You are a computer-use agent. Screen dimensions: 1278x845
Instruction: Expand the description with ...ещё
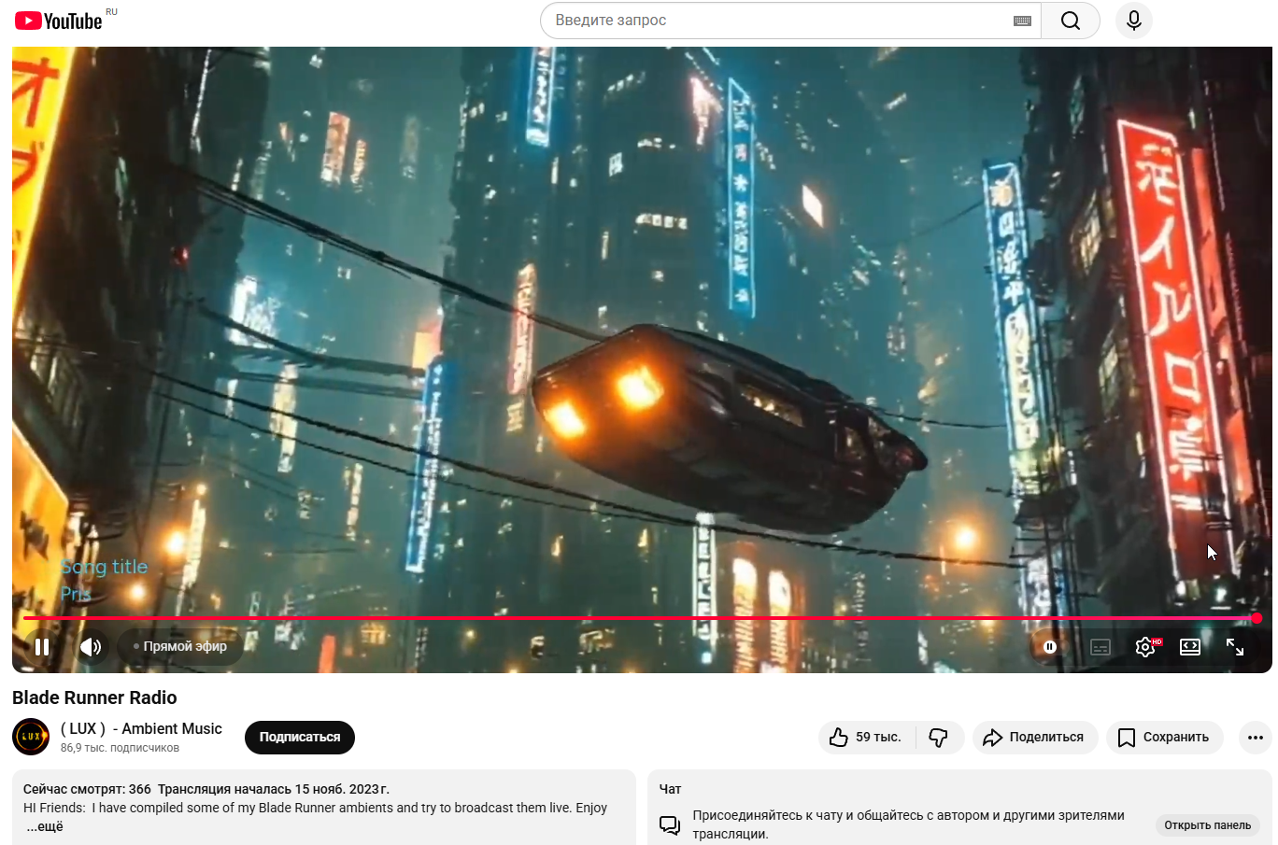45,826
